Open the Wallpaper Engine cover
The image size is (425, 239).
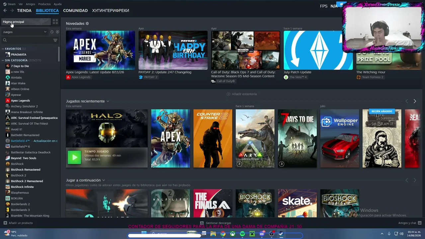(x=340, y=138)
